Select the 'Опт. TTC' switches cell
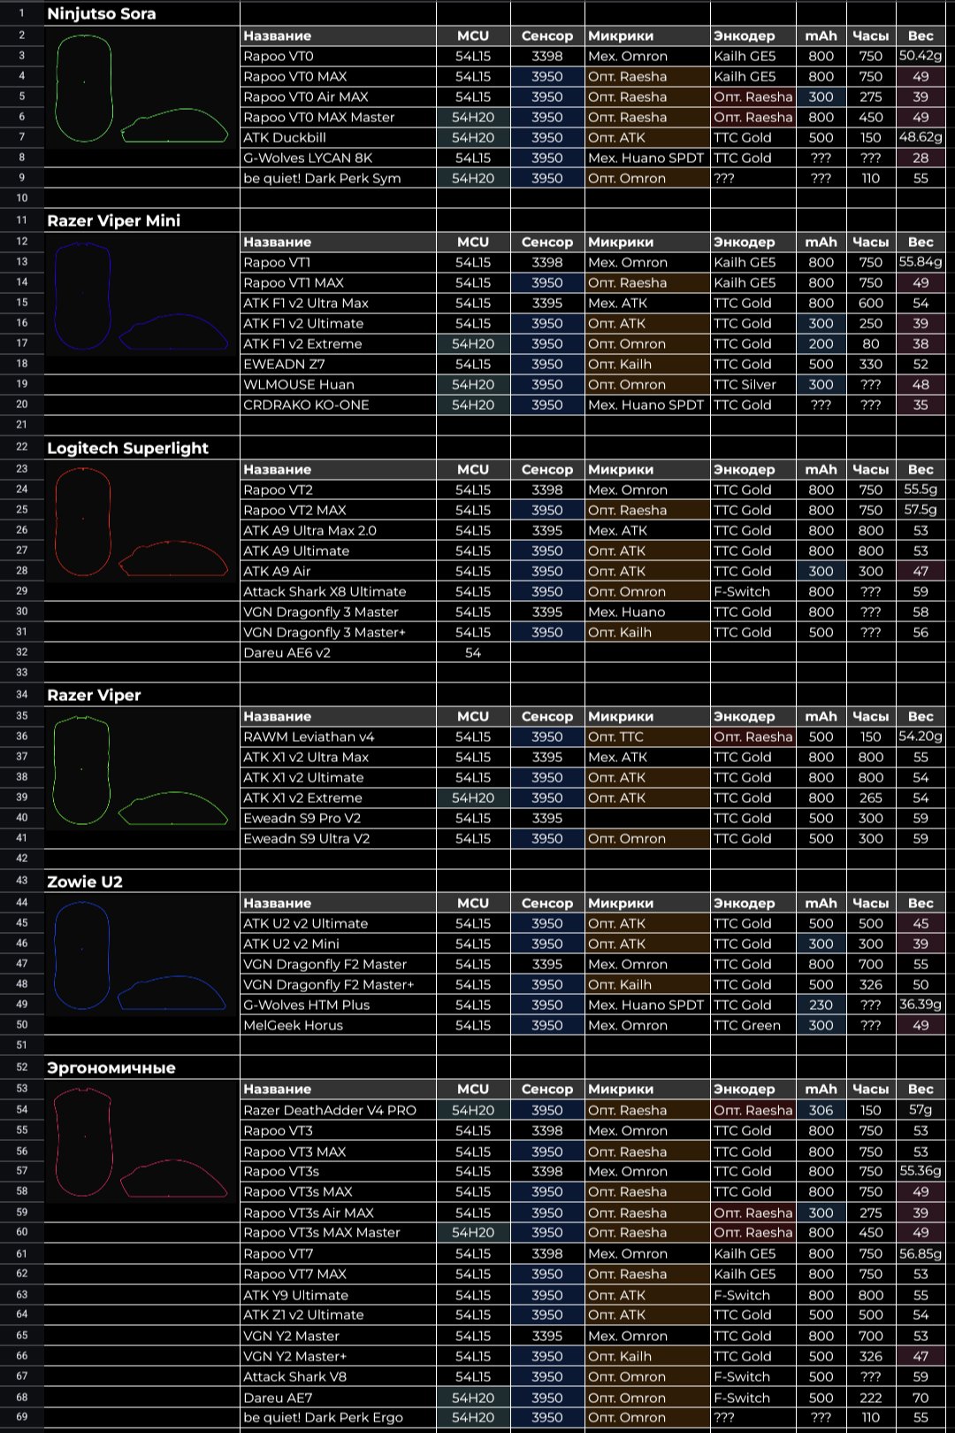 pyautogui.click(x=647, y=736)
